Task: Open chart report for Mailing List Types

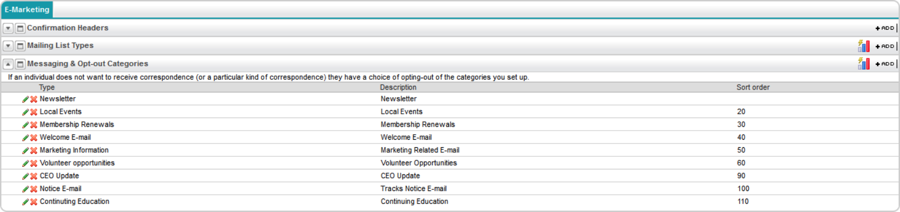Action: coord(863,46)
